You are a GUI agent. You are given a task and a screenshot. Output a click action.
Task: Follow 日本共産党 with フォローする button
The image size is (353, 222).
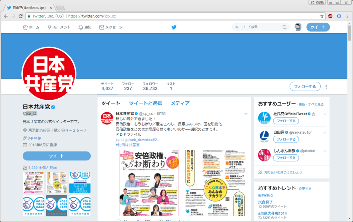point(305,86)
